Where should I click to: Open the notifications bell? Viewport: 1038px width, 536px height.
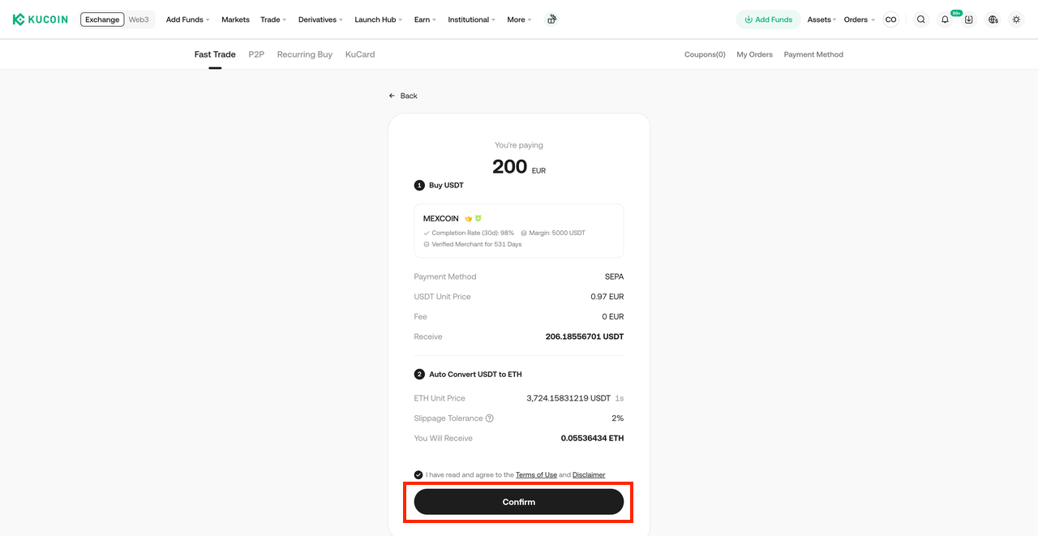[x=945, y=19]
